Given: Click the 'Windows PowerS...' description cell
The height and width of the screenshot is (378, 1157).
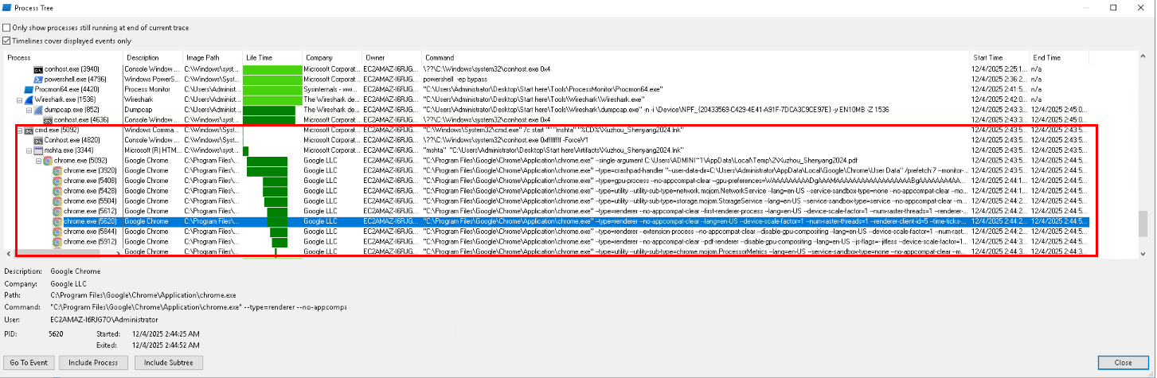Looking at the screenshot, I should (x=152, y=80).
